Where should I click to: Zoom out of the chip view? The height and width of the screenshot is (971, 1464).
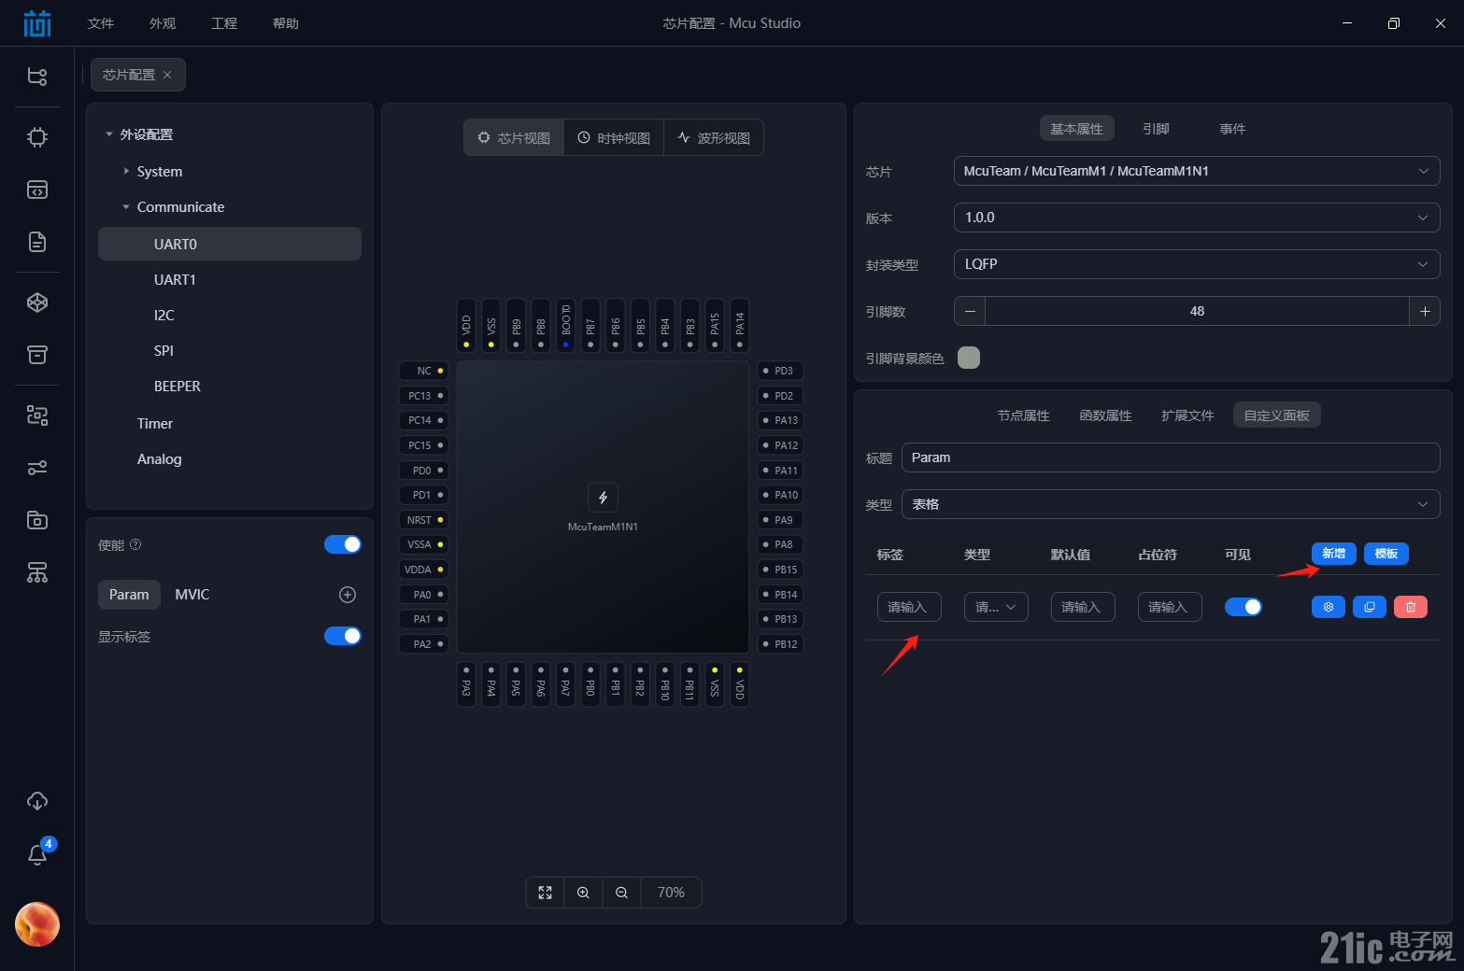(x=621, y=893)
